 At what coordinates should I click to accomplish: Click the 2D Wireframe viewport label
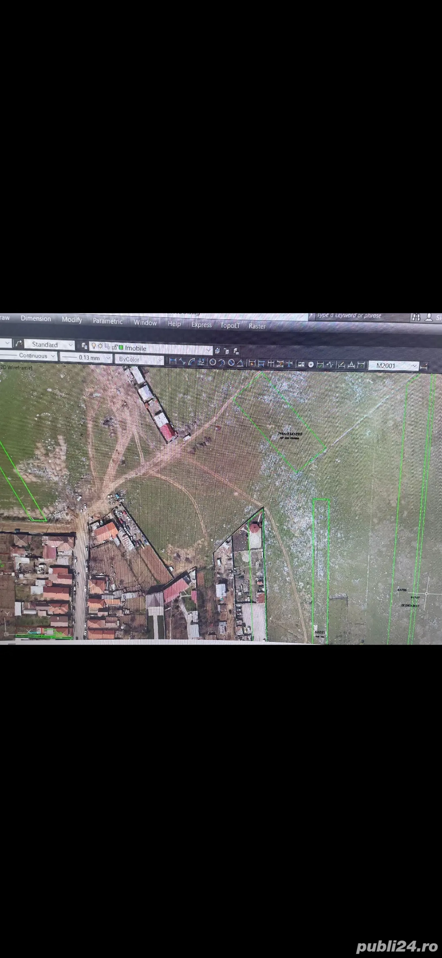tap(16, 367)
